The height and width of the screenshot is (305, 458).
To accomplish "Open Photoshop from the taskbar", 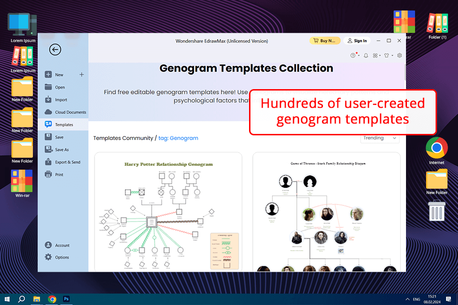I will point(66,299).
